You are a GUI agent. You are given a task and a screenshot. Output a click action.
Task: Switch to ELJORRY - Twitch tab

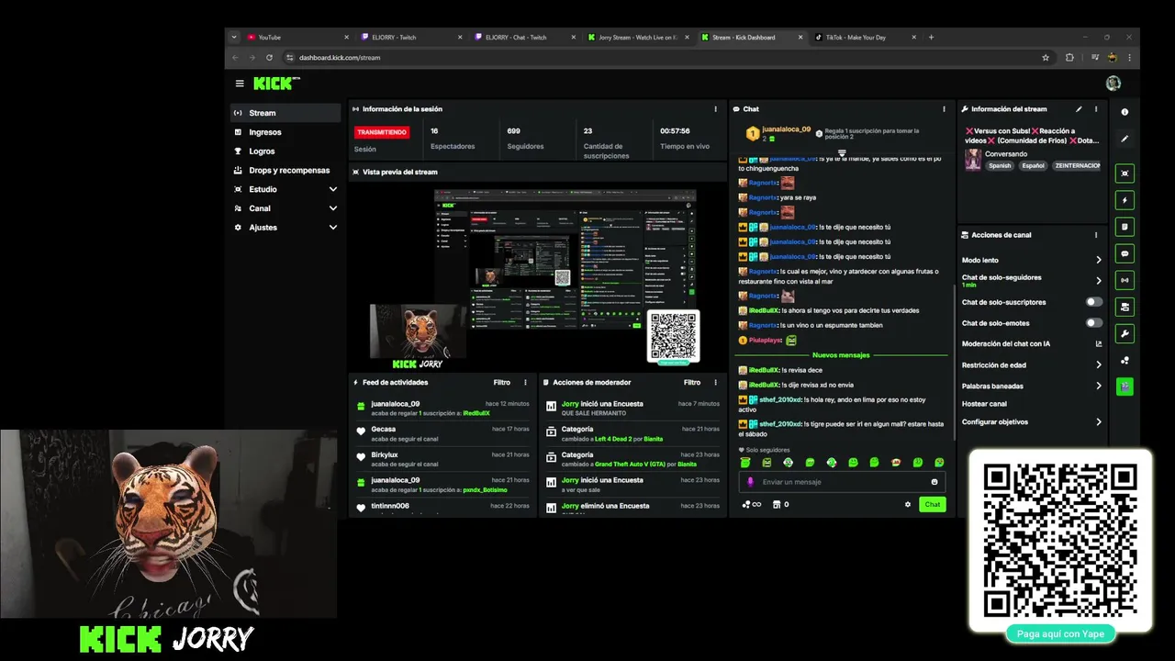[x=411, y=38]
